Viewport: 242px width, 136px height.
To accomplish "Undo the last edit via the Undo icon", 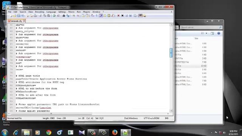I will (x=54, y=16).
